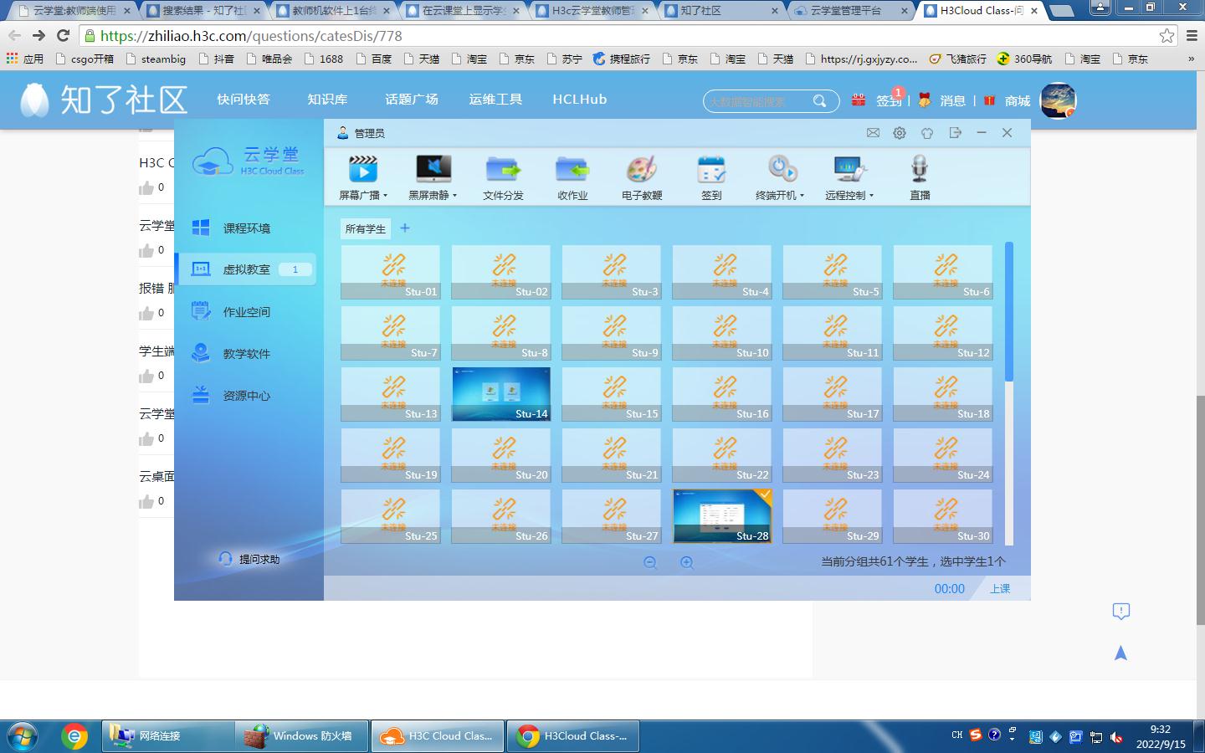1205x753 pixels.
Task: Expand the 远程控制 remote control dropdown
Action: 871,196
